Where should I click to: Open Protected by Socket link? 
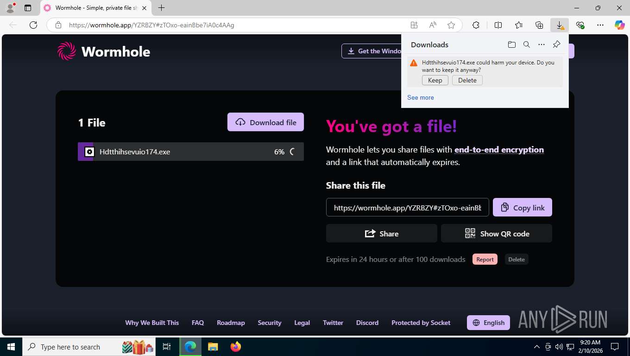click(421, 323)
